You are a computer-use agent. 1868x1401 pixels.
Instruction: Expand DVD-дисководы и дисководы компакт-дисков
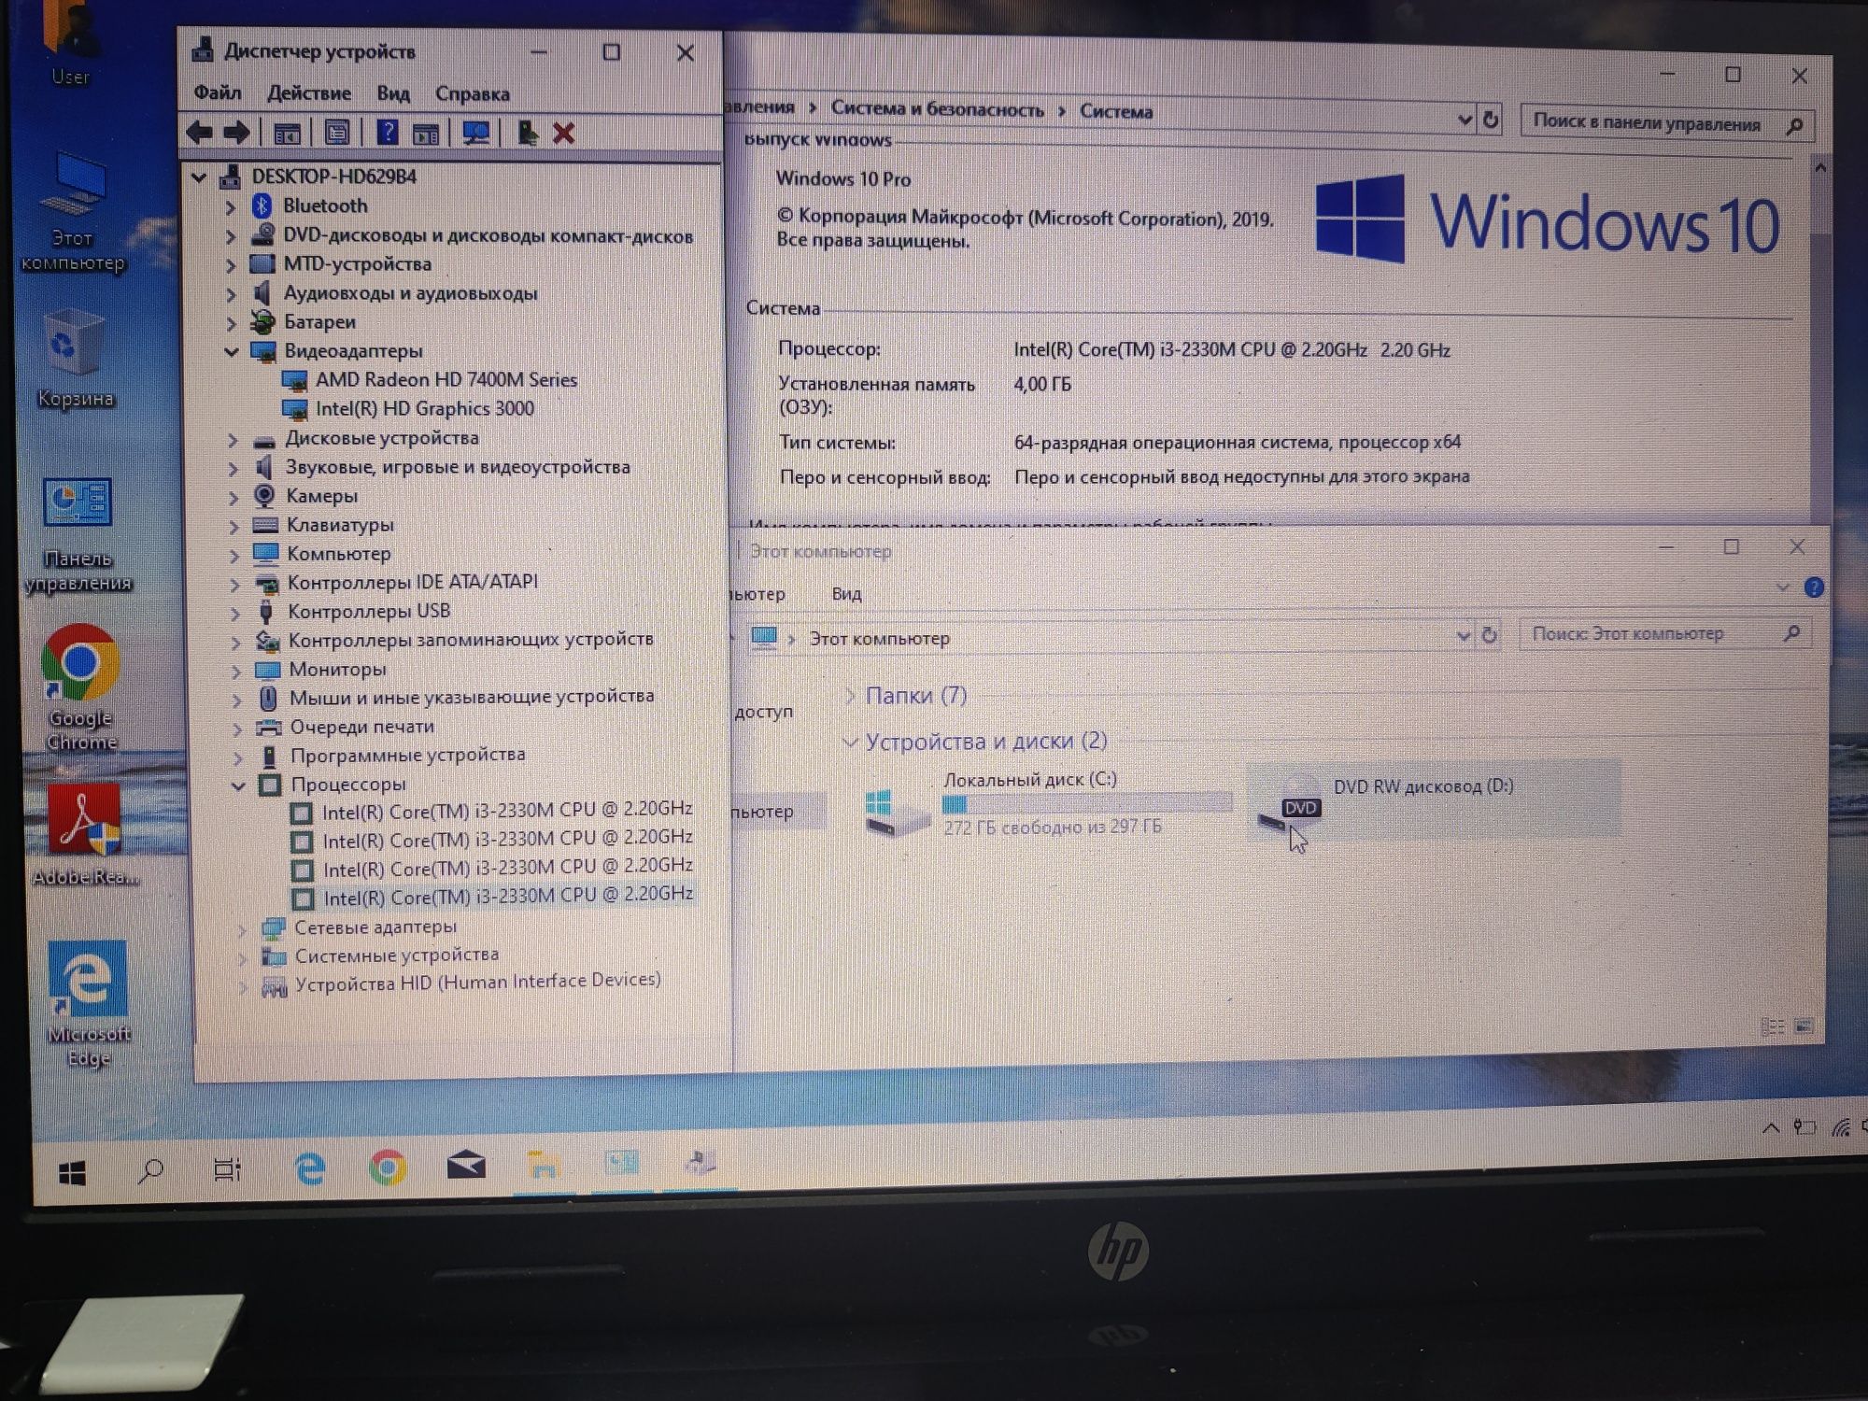(x=230, y=235)
